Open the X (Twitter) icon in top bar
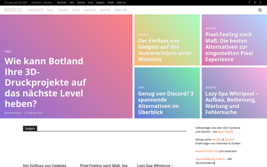 [260, 3]
